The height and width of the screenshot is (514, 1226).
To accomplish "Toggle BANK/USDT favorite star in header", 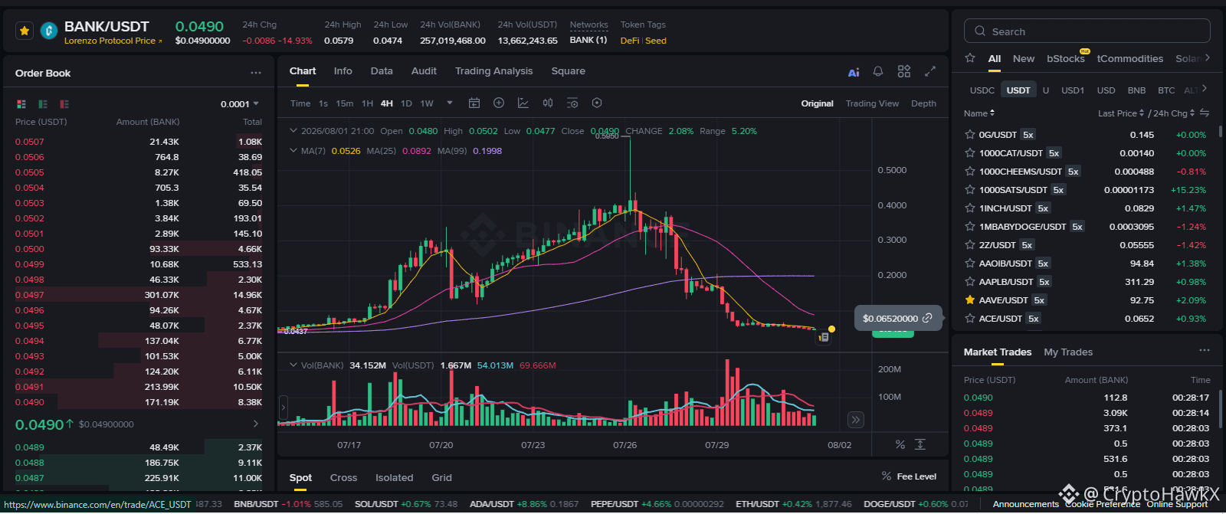I will click(x=25, y=31).
